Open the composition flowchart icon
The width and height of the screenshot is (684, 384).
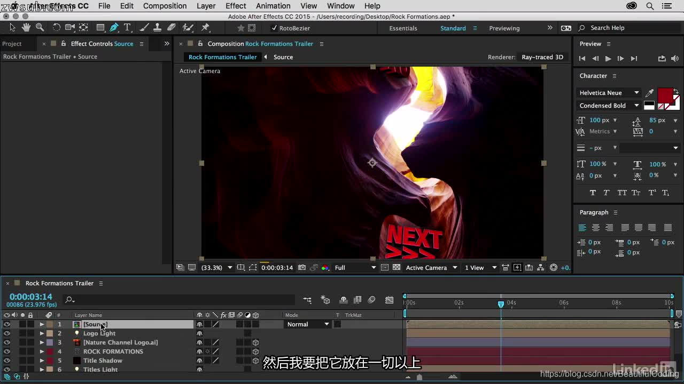tap(541, 268)
